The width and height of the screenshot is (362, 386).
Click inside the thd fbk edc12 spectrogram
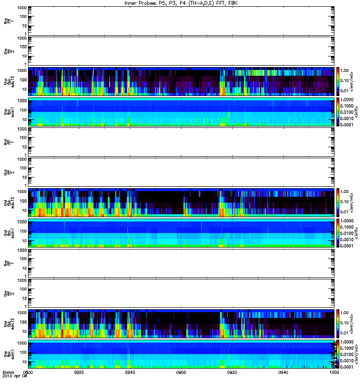pos(181,202)
